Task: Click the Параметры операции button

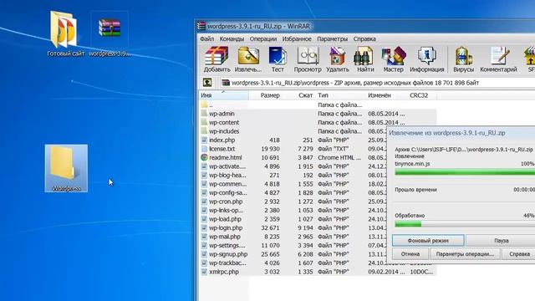Action: (465, 254)
